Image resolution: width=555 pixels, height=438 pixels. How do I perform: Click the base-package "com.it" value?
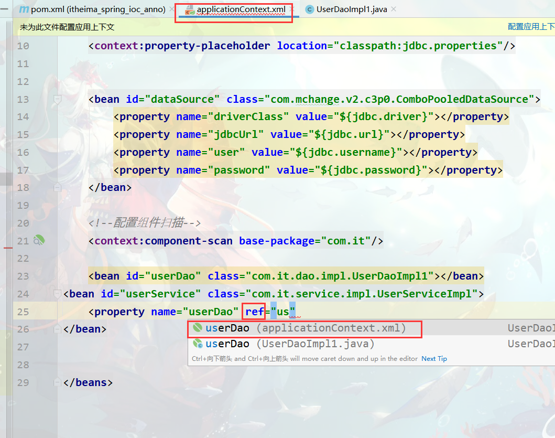346,241
